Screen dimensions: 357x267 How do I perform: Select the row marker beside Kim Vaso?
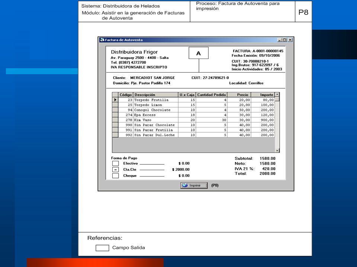115,120
